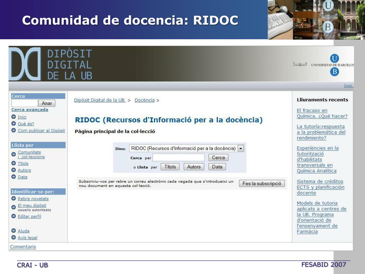This screenshot has height=274, width=365.
Task: Click the Dipòsit Digital DD logo
Action: [25, 64]
